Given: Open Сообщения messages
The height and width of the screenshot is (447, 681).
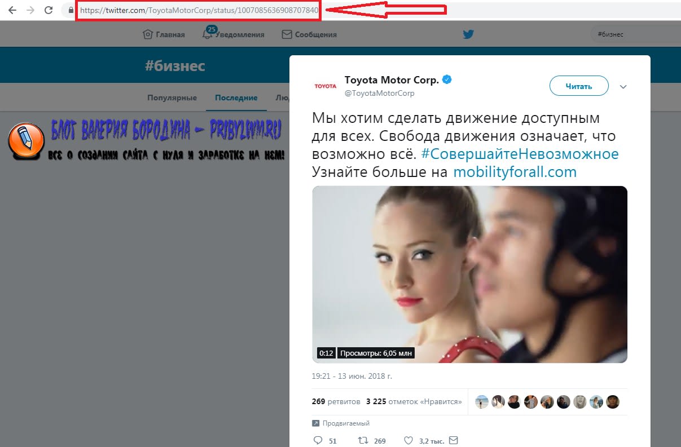Looking at the screenshot, I should pos(309,34).
